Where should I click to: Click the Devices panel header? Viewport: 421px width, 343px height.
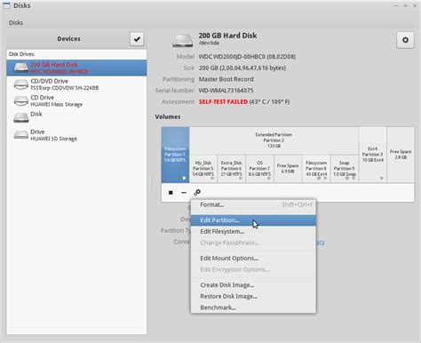[x=68, y=39]
